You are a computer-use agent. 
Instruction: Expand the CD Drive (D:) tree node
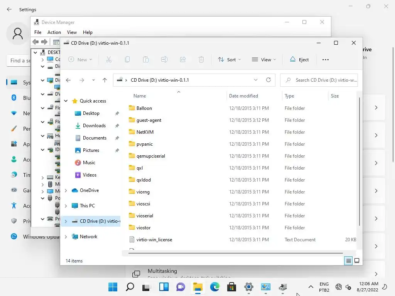point(66,221)
